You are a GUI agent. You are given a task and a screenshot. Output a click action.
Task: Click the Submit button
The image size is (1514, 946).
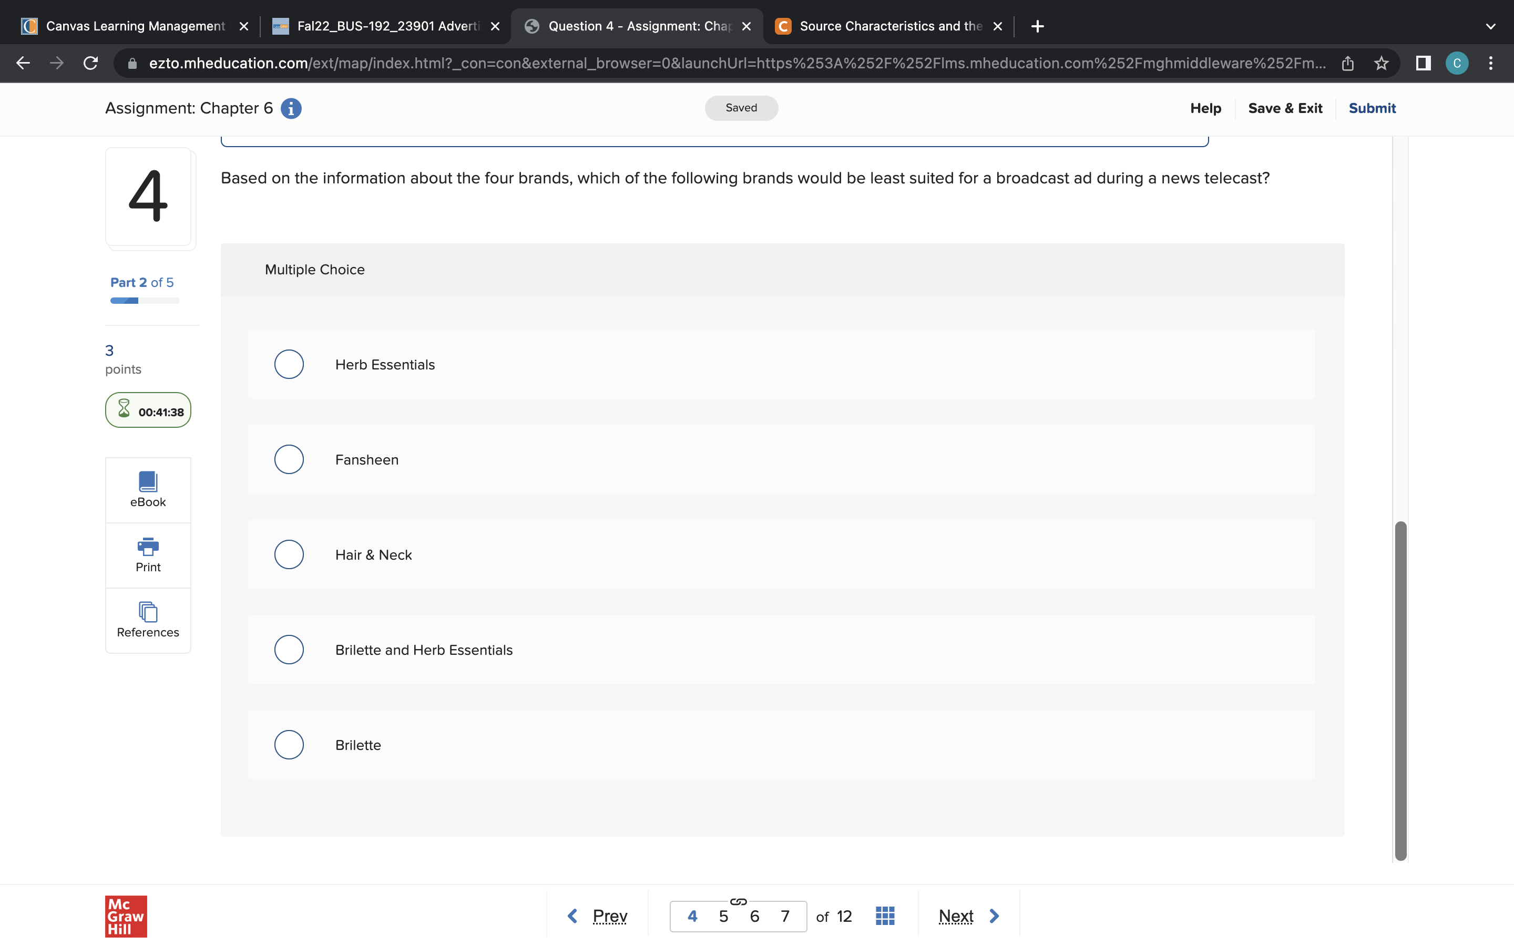pos(1372,108)
